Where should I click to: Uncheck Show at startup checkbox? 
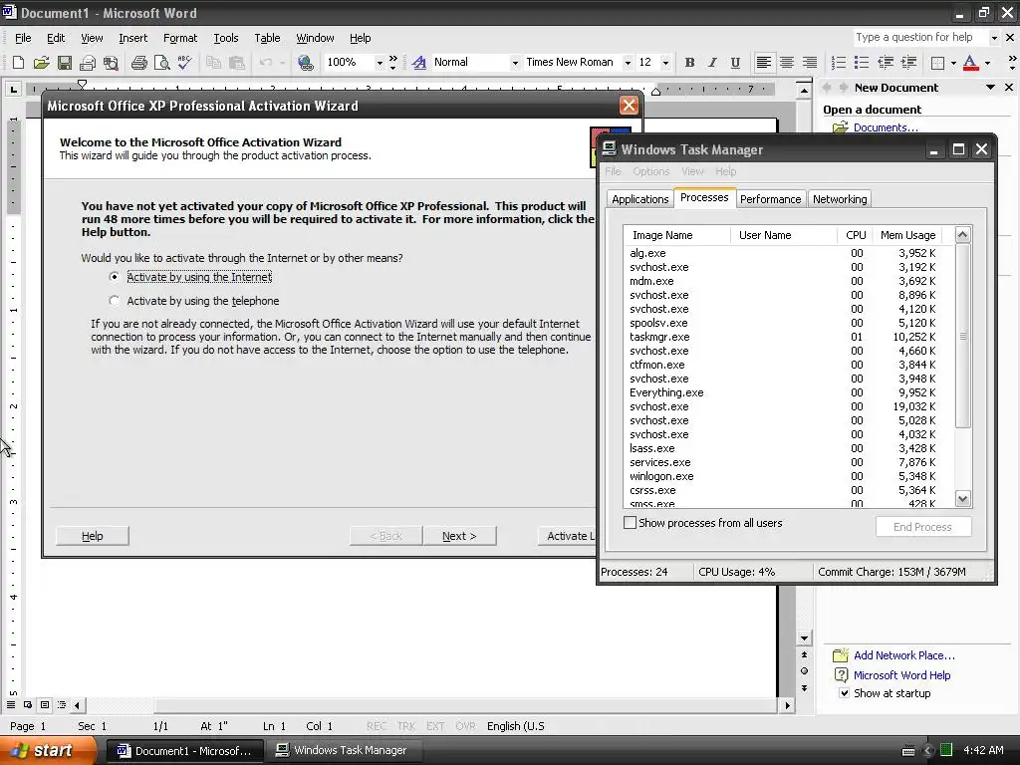click(x=845, y=693)
